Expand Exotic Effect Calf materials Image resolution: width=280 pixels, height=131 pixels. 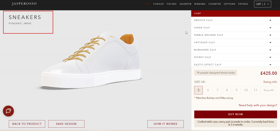click(236, 64)
